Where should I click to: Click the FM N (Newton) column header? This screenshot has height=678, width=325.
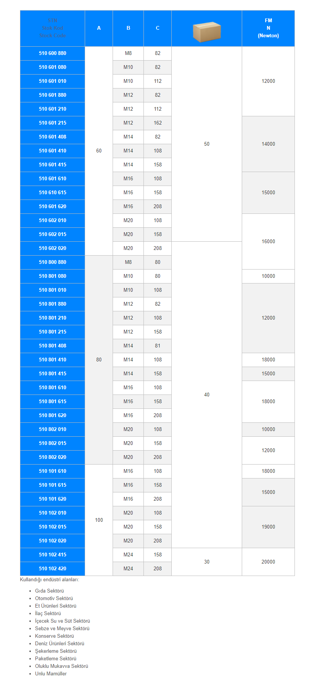coord(268,28)
